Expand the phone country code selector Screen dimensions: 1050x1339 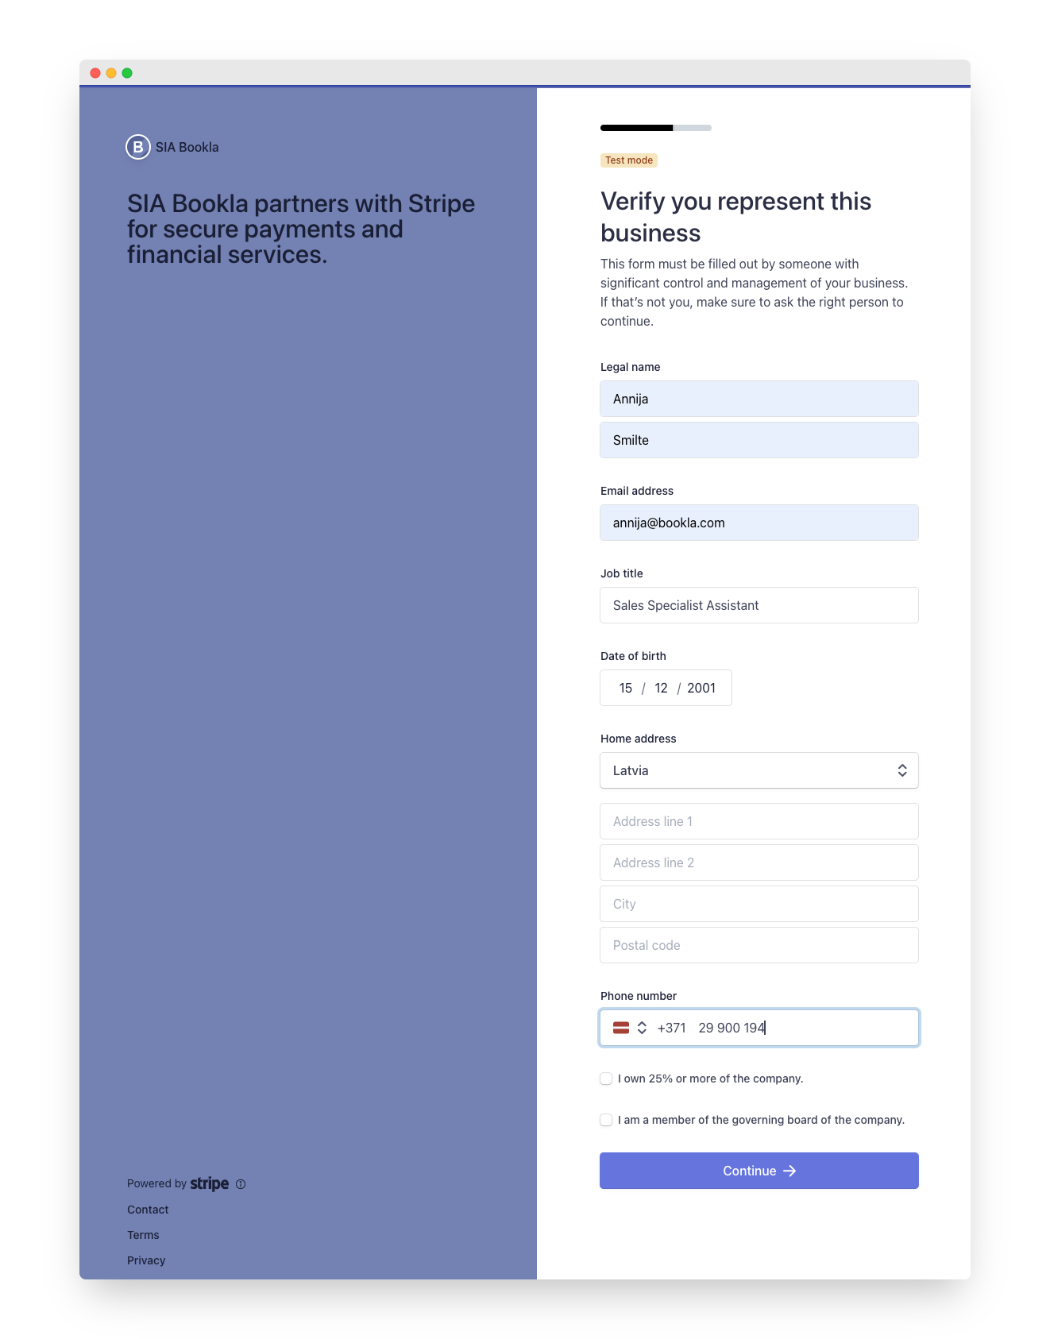click(x=642, y=1028)
